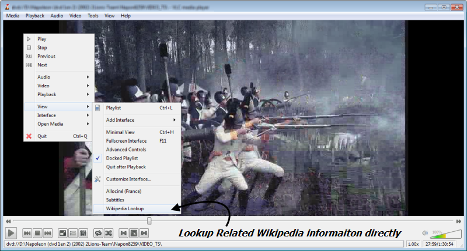Screen dimensions: 467x251
Task: Expand the Open Media submenu
Action: 59,124
